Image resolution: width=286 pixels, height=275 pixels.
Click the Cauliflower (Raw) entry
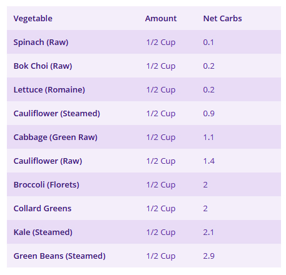click(48, 161)
